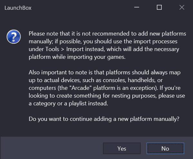This screenshot has width=193, height=159.
Task: Click the LaunchBox title text
Action: coord(18,8)
